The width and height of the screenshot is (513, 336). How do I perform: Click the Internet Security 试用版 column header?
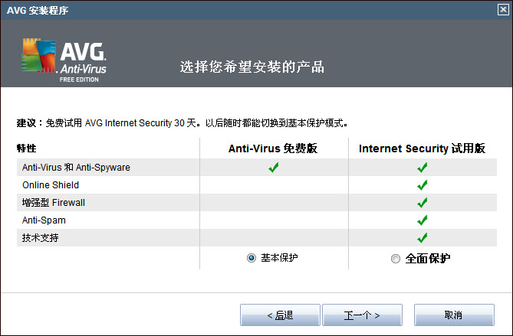click(422, 148)
